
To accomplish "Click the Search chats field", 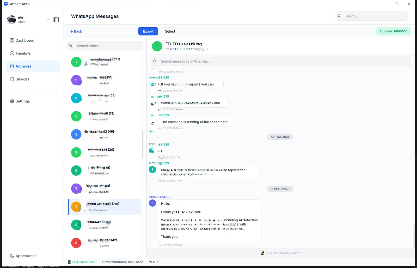I will [x=105, y=46].
